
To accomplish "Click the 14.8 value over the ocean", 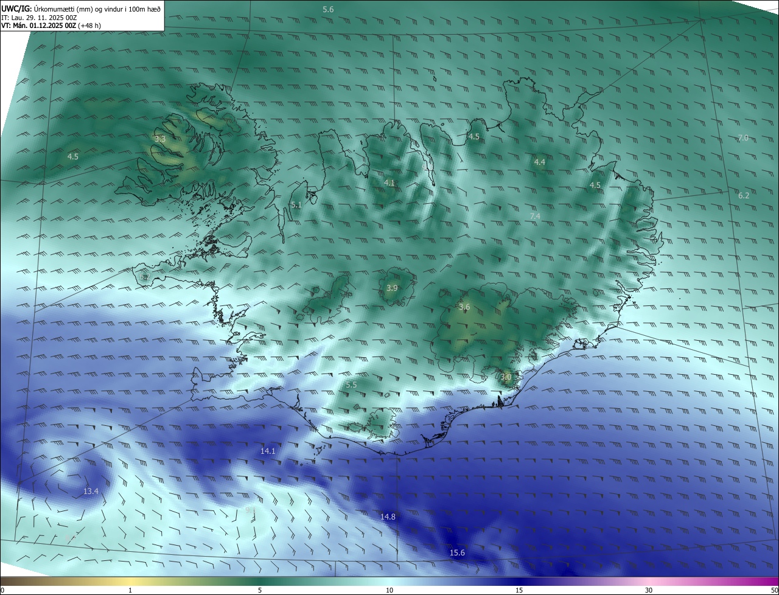I will click(388, 517).
